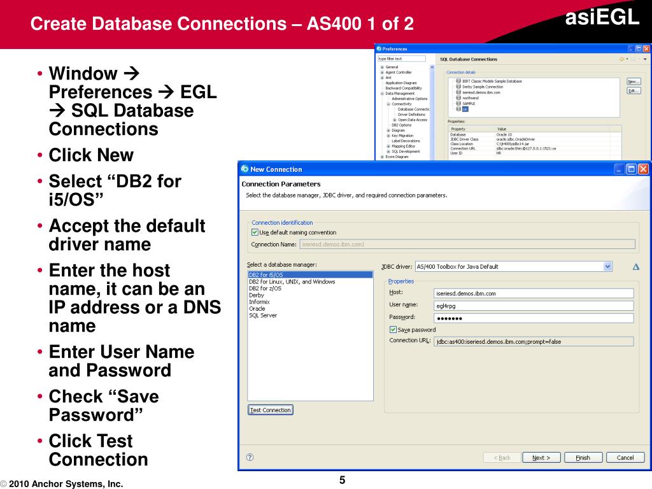The height and width of the screenshot is (489, 652).
Task: Click the User name input field
Action: tap(534, 306)
